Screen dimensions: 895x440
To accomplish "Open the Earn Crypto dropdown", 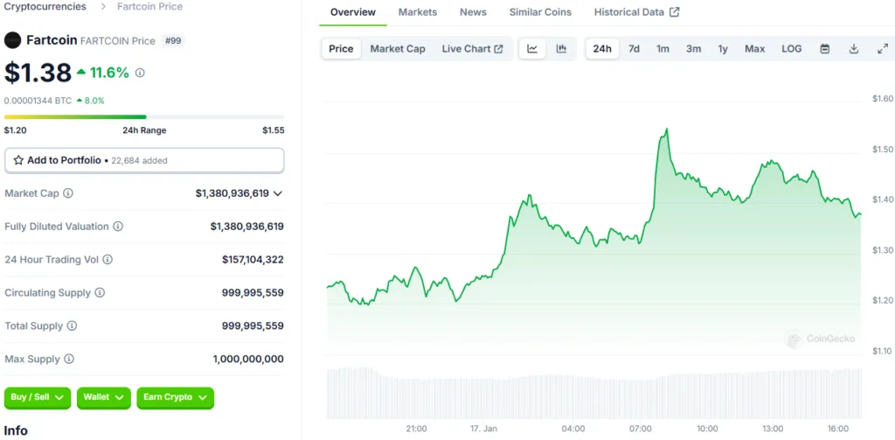I will (175, 398).
